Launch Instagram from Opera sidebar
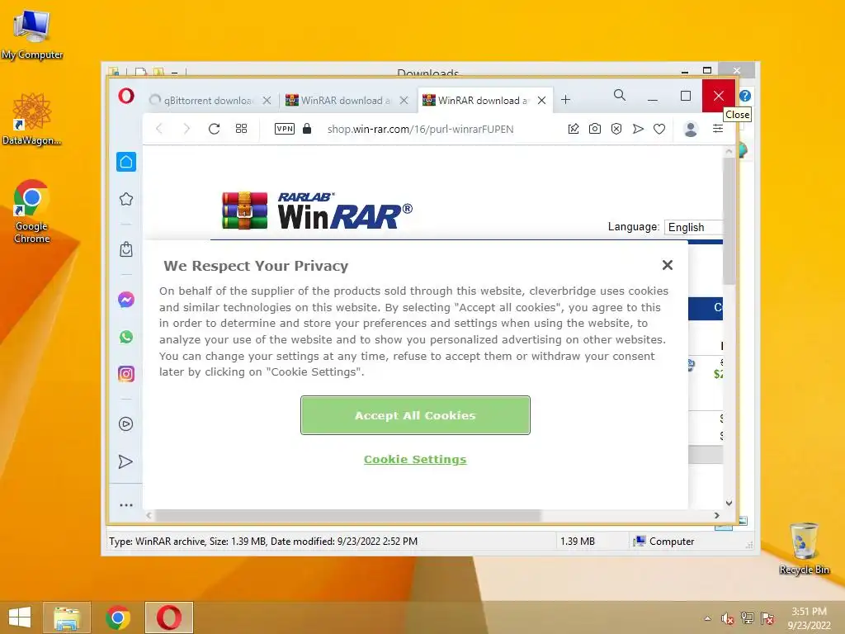The height and width of the screenshot is (634, 845). point(126,374)
